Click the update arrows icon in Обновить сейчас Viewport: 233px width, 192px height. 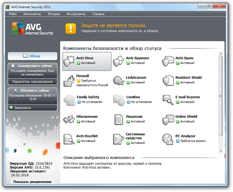click(x=16, y=90)
